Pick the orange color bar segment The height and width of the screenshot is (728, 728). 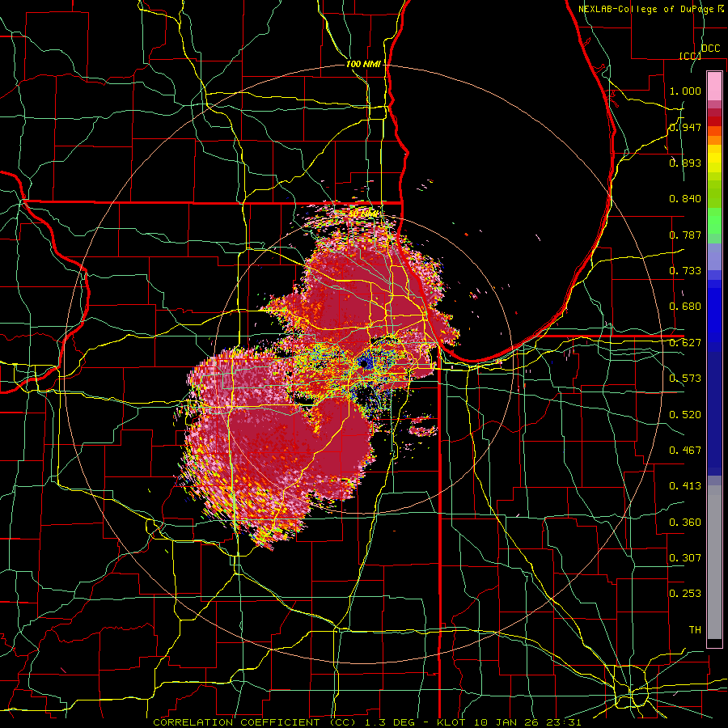[714, 140]
